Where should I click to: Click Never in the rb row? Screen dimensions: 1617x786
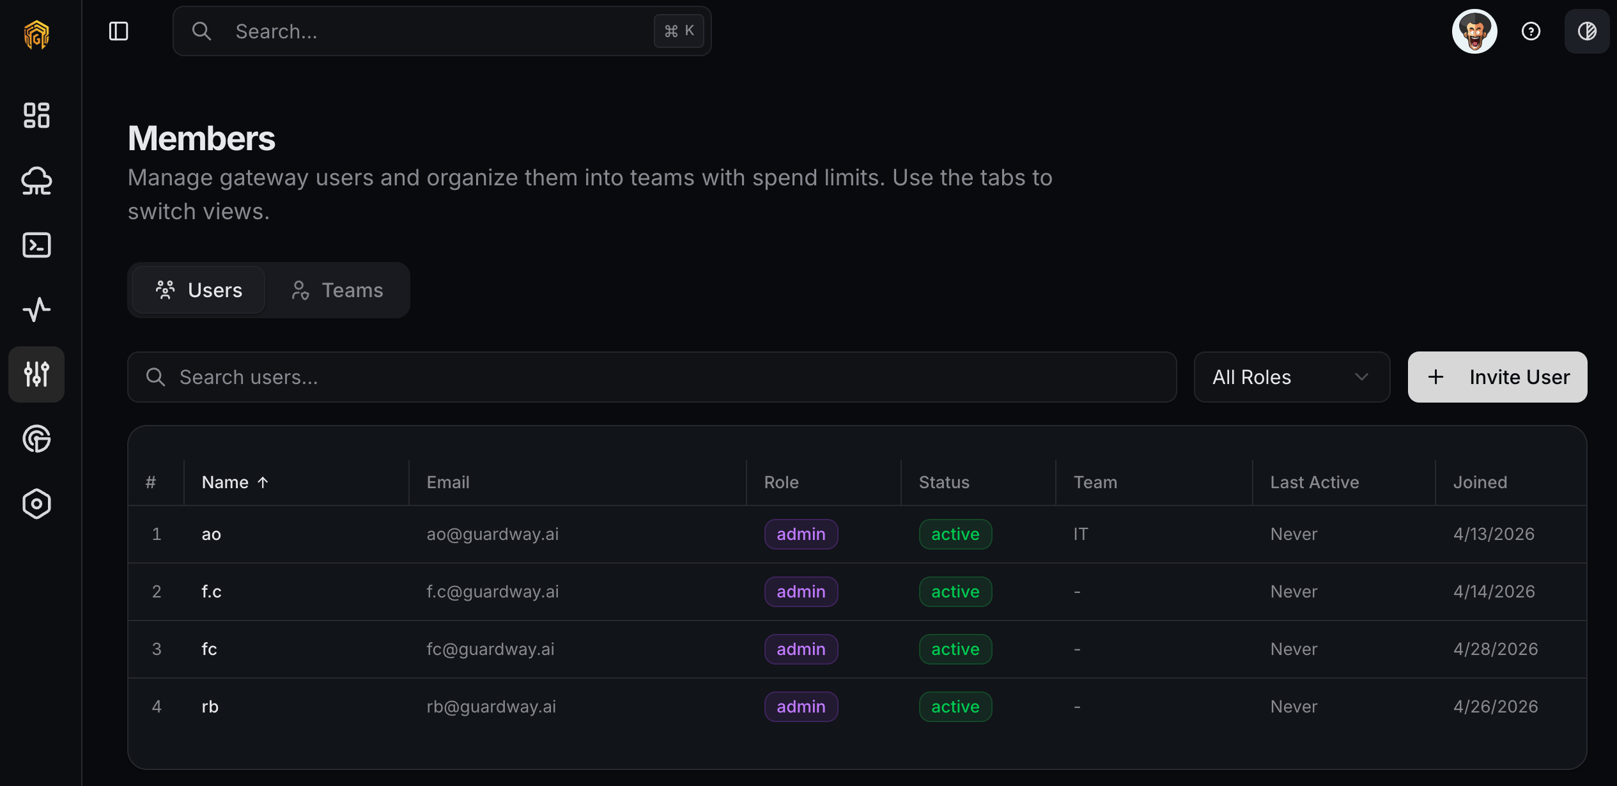click(1294, 707)
